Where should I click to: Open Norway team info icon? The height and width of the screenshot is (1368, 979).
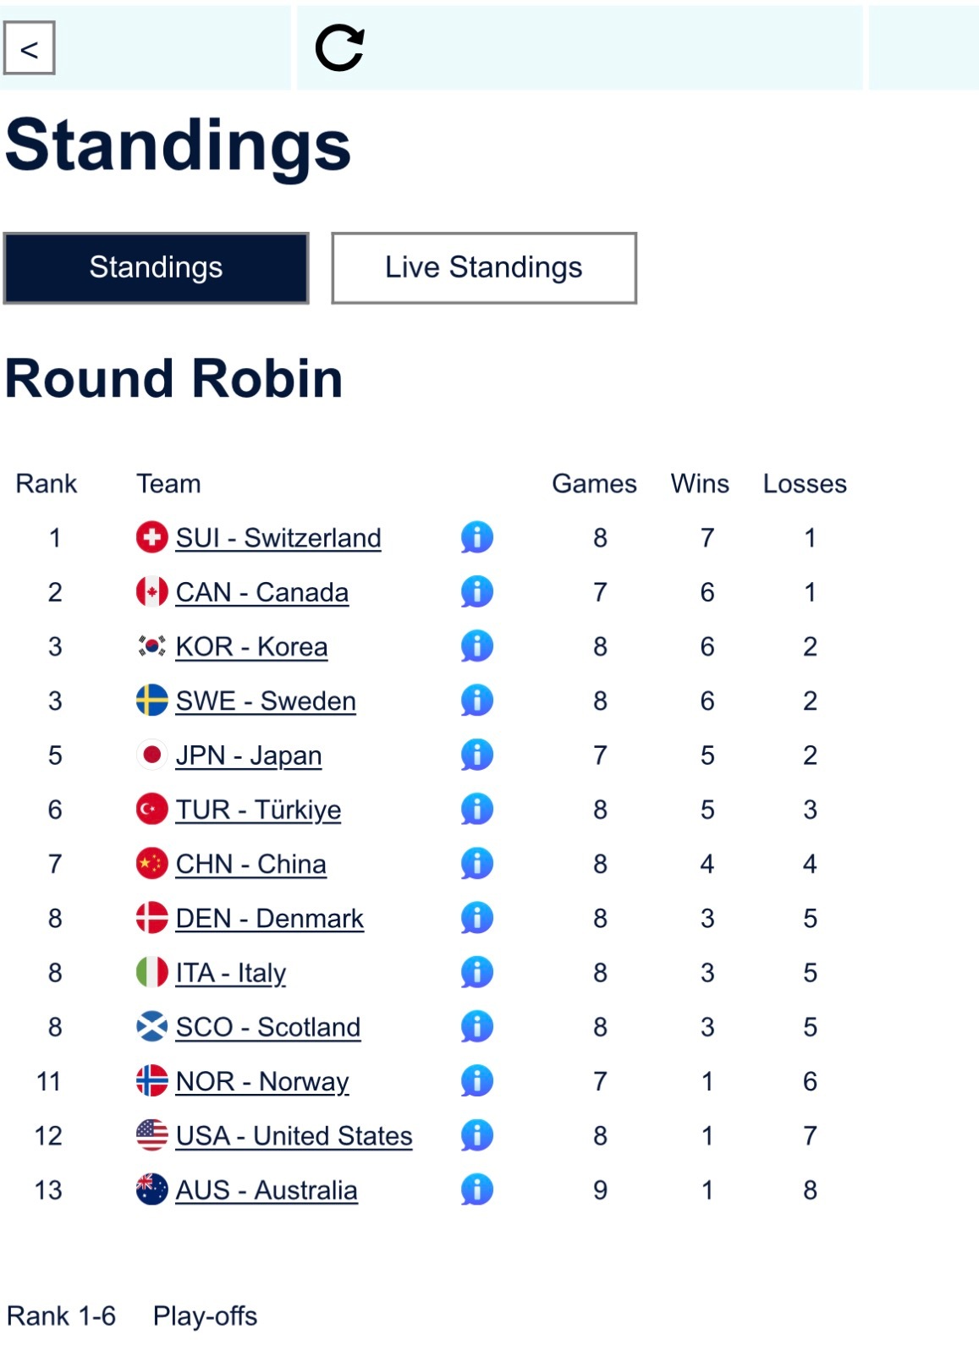(476, 1081)
